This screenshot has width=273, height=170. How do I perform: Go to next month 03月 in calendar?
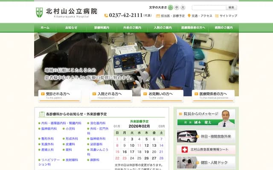(x=162, y=126)
